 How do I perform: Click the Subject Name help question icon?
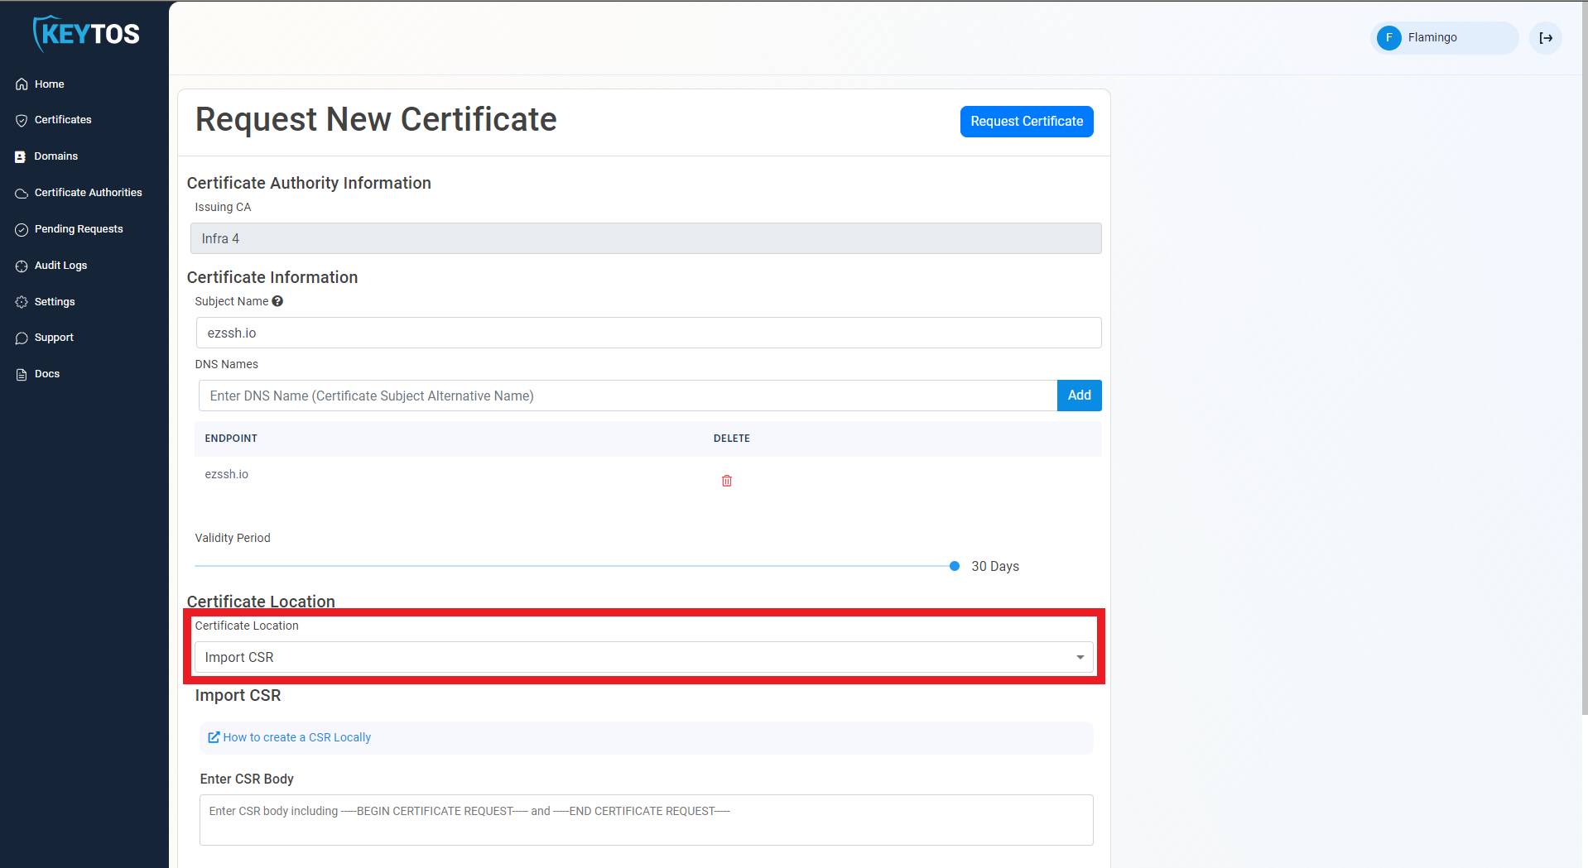point(277,301)
